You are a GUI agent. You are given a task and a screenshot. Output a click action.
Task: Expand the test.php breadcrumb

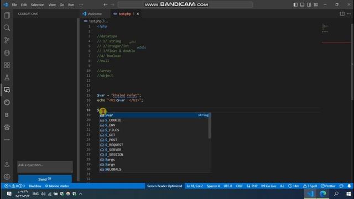pos(95,21)
